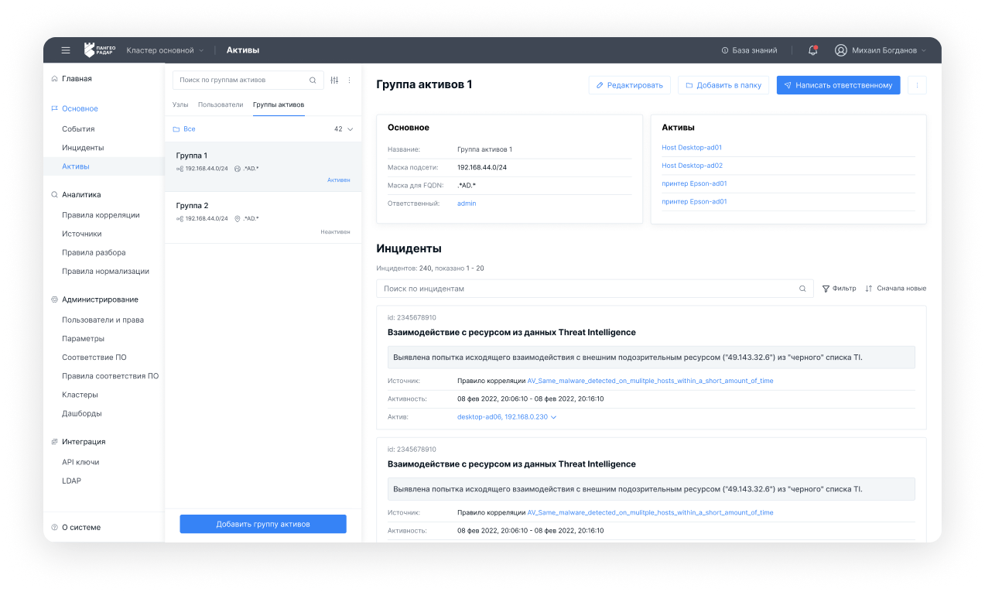Open the Кластер основной dropdown

165,50
